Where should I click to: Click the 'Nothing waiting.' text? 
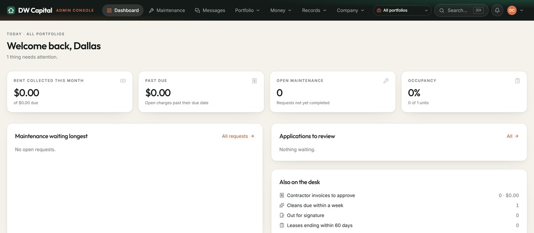point(297,150)
